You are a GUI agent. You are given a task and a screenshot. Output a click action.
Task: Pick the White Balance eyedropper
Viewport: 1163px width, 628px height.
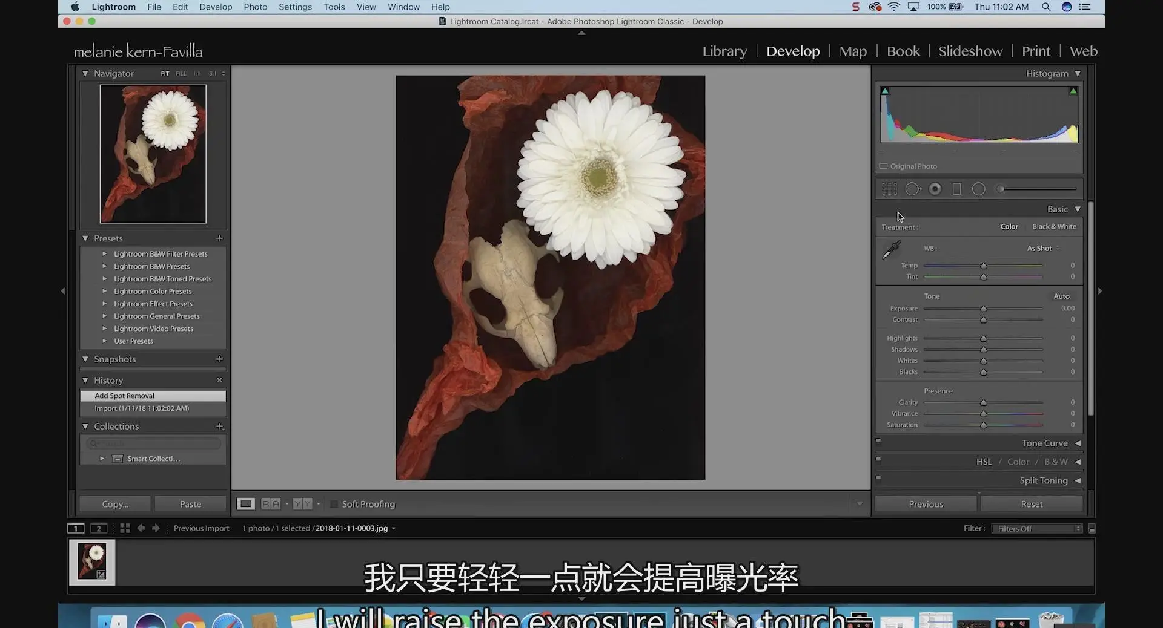tap(892, 249)
